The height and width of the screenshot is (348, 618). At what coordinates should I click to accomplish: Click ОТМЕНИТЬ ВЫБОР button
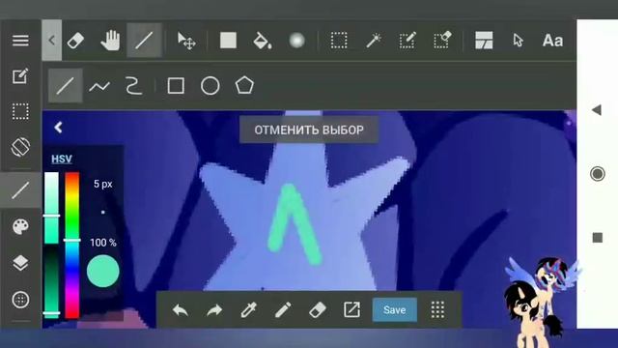tap(309, 130)
